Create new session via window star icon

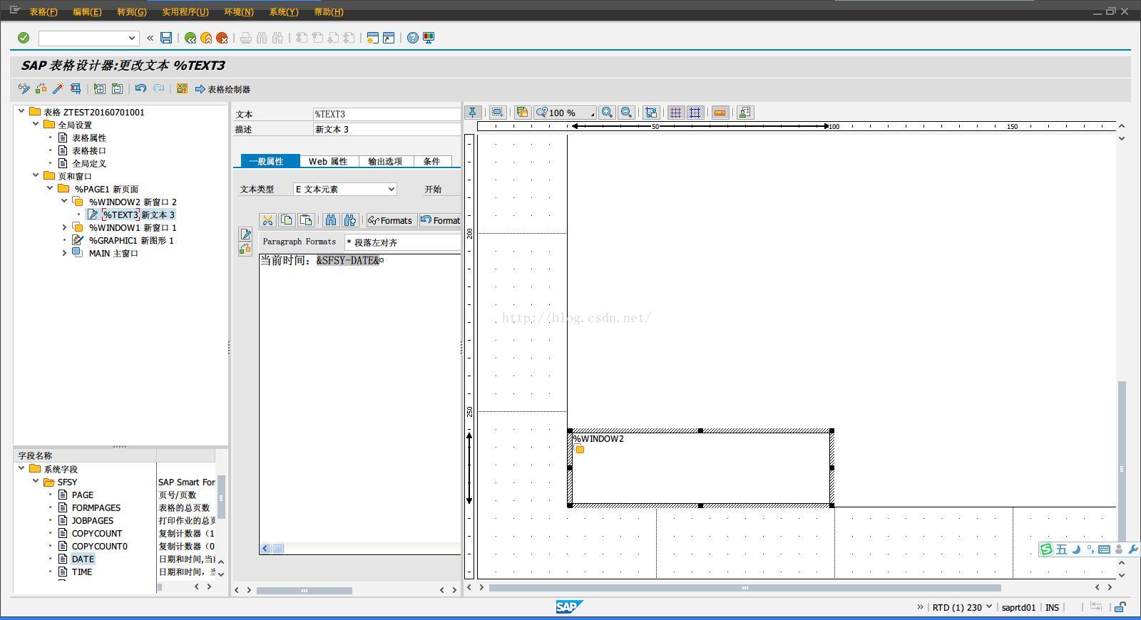pos(372,38)
